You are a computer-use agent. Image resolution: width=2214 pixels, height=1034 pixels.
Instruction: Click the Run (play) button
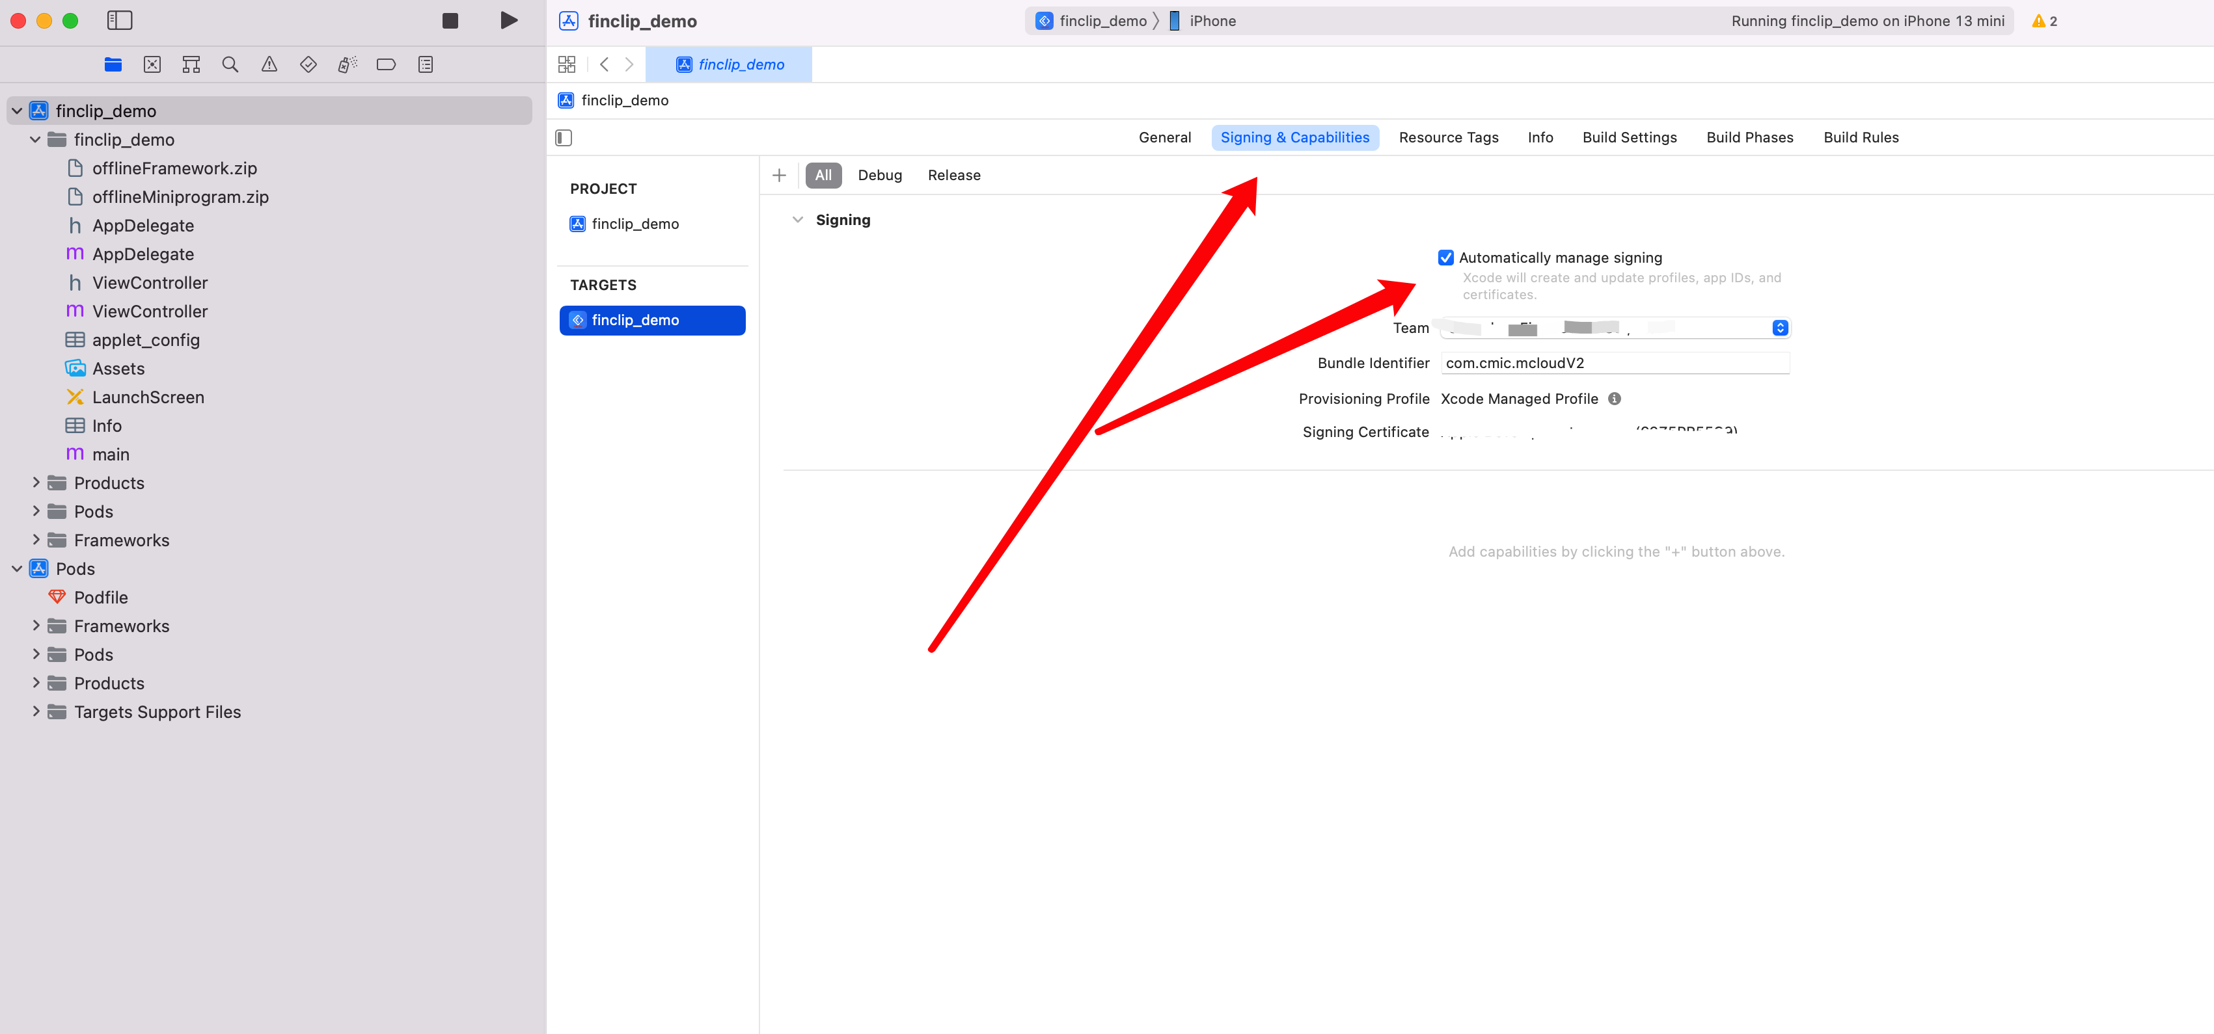509,21
